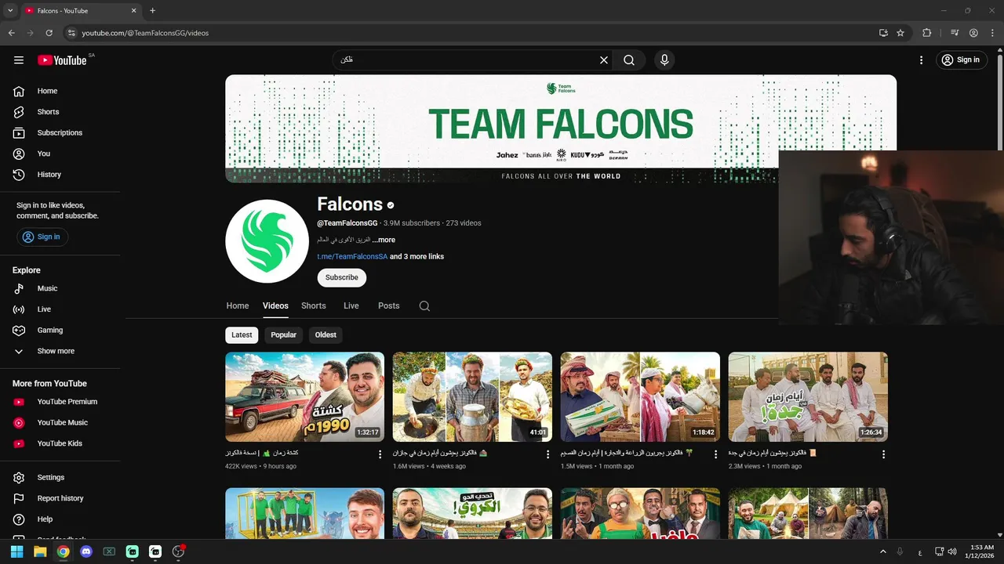Select the Live channel tab
Viewport: 1004px width, 564px height.
351,306
